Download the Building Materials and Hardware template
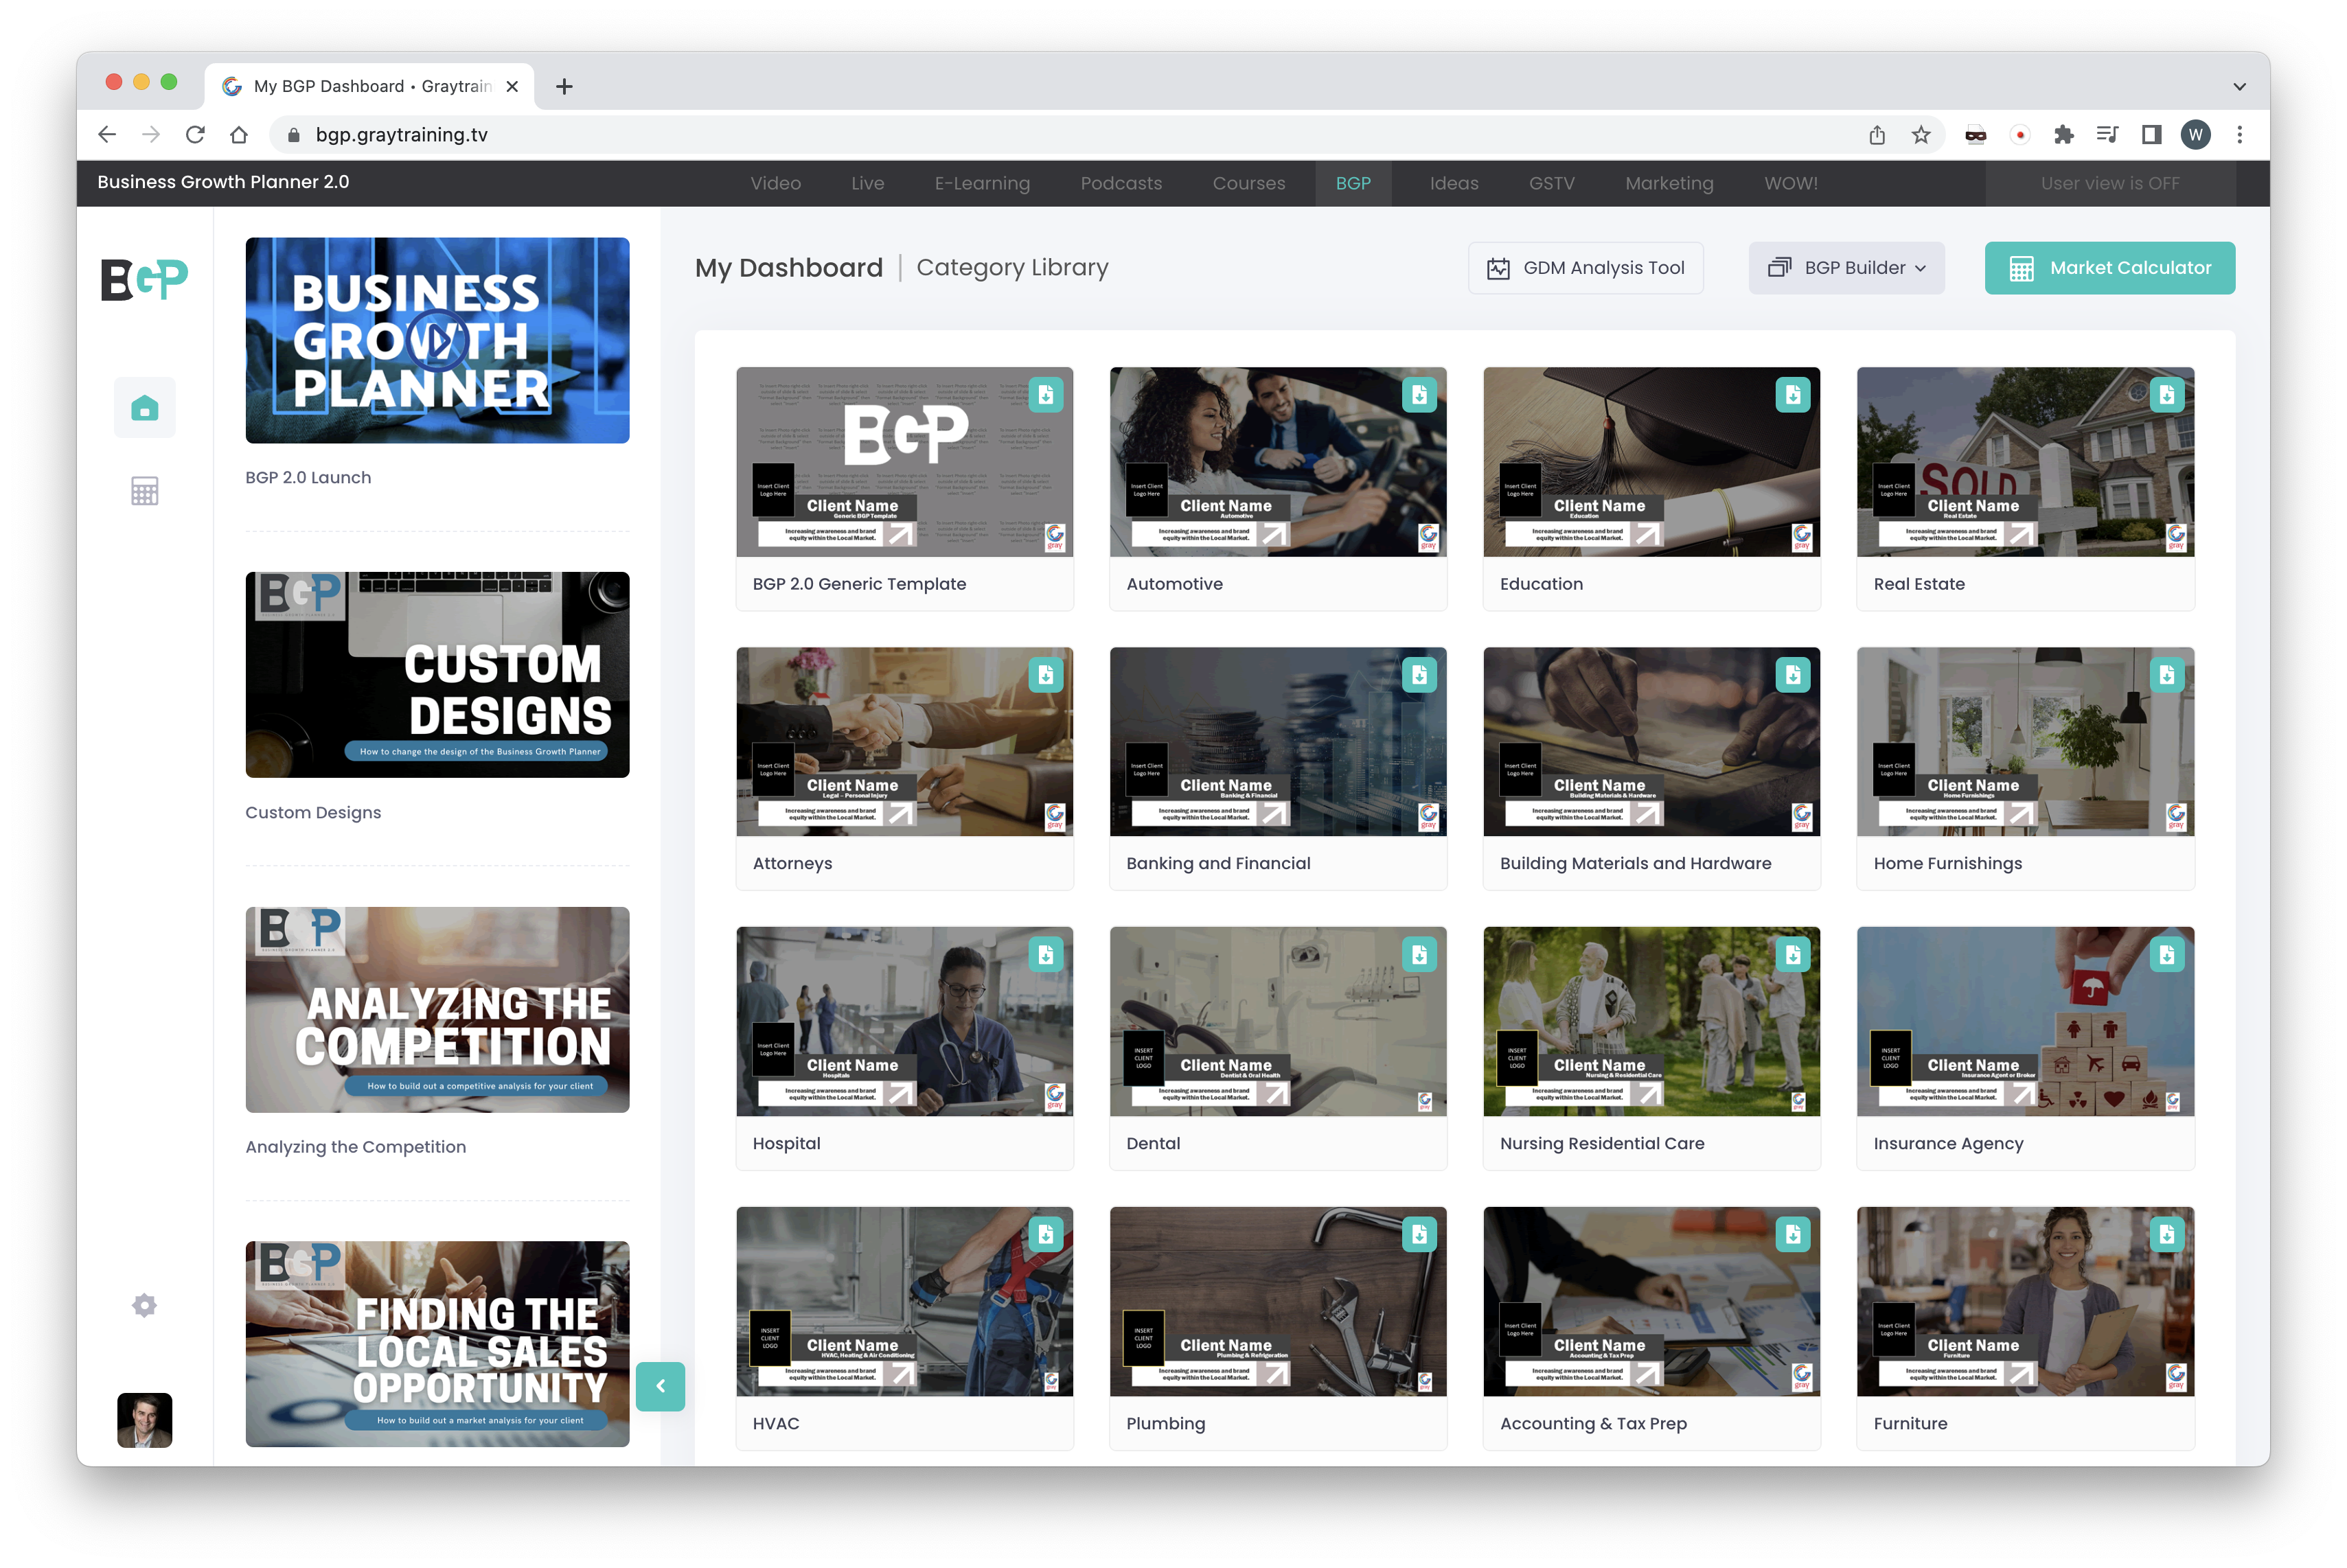2347x1568 pixels. pos(1793,675)
